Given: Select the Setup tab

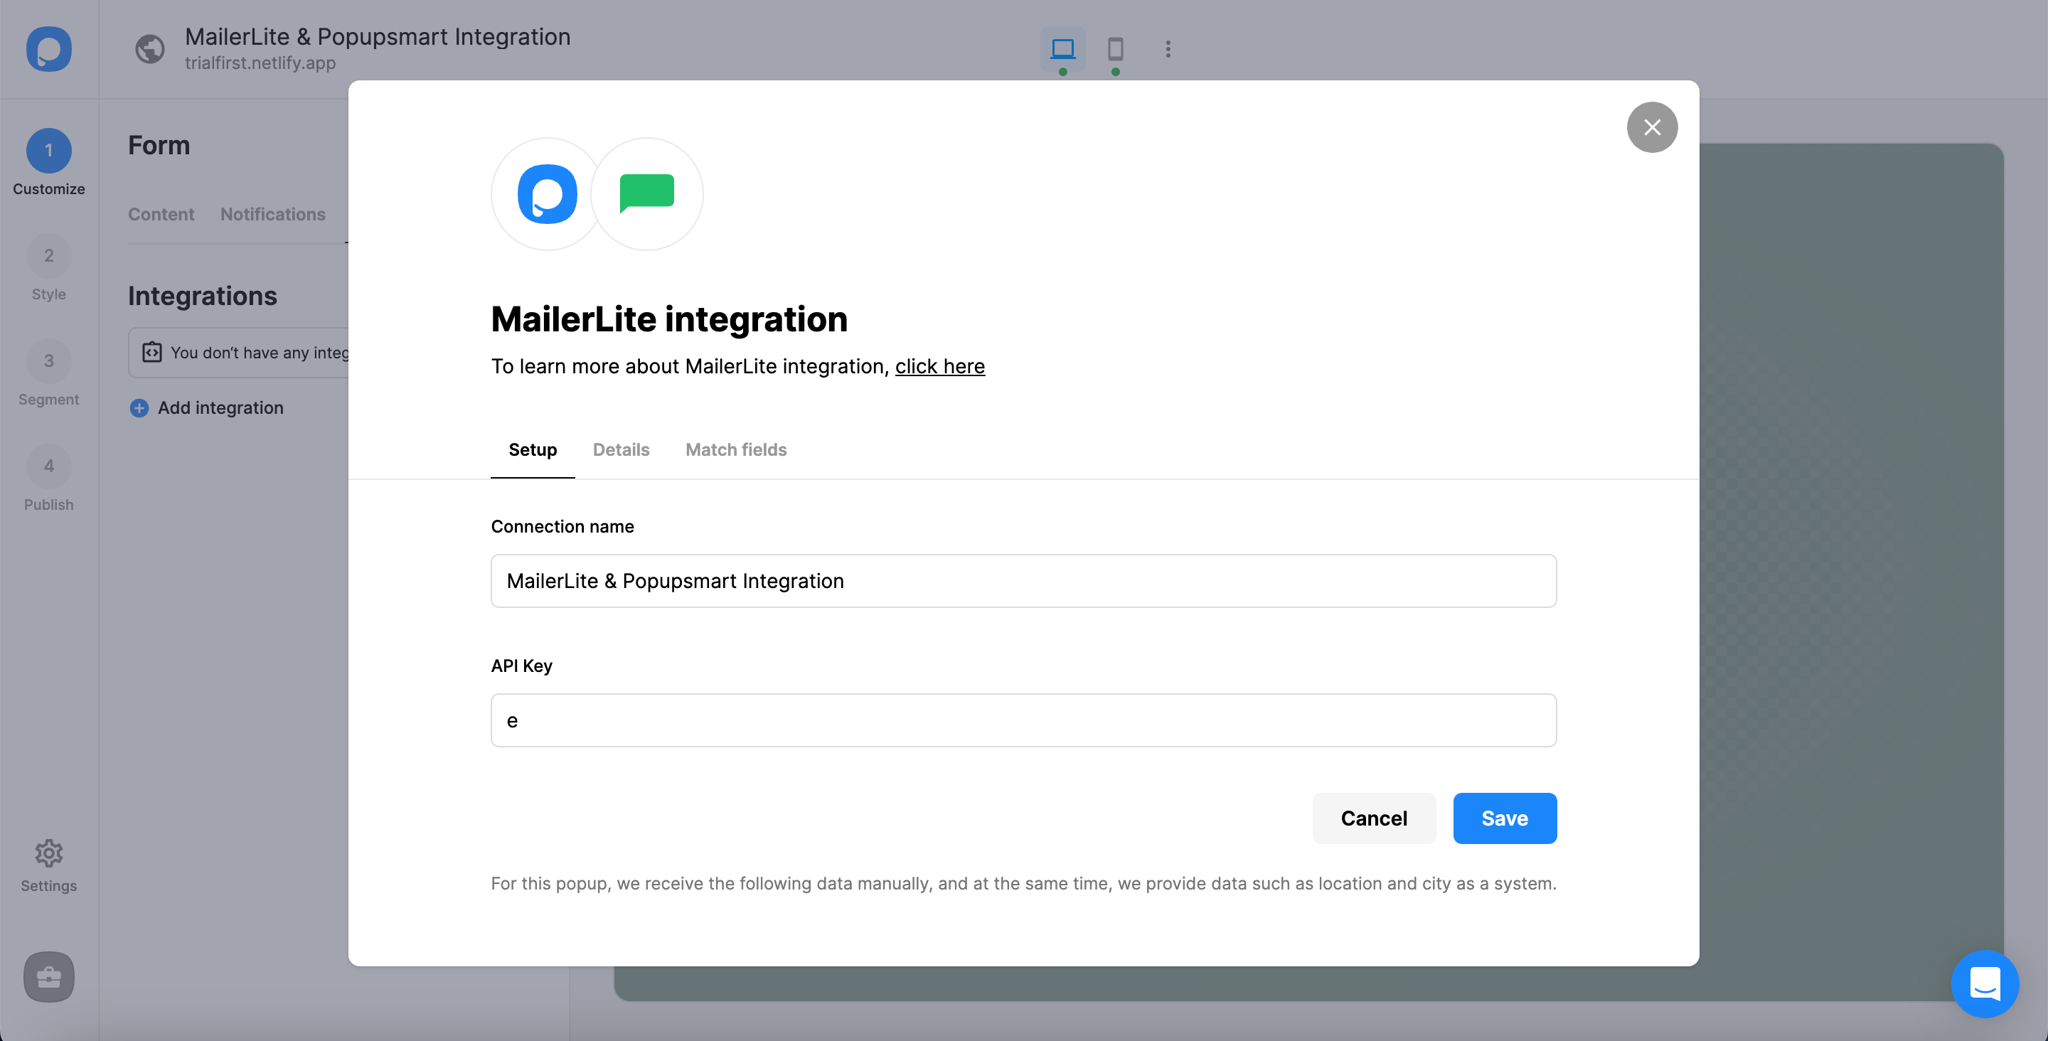Looking at the screenshot, I should pos(533,449).
